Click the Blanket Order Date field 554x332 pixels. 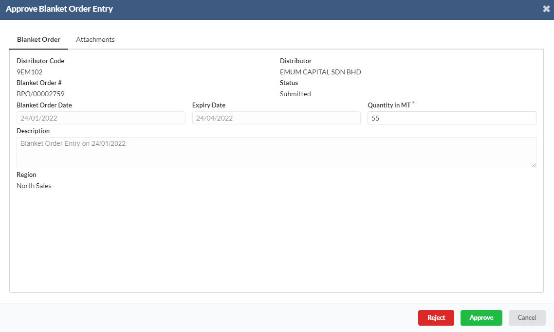click(101, 118)
